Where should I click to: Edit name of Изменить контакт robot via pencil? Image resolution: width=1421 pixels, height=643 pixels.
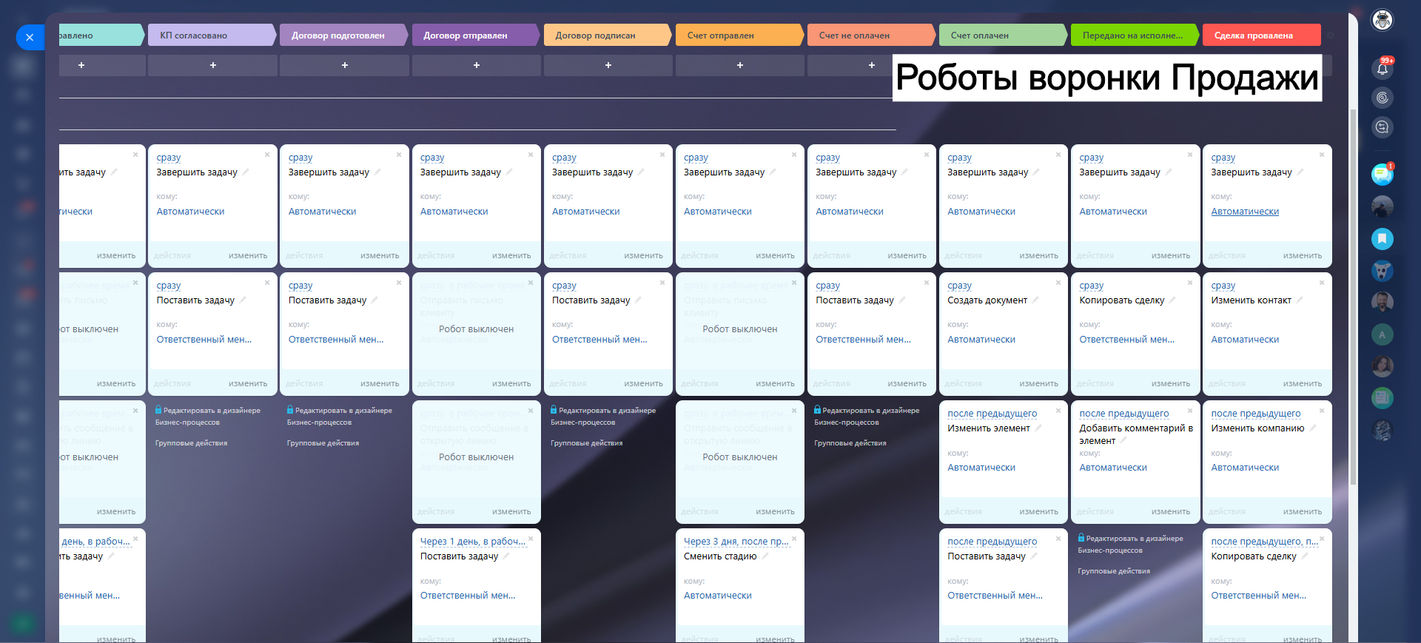1299,300
